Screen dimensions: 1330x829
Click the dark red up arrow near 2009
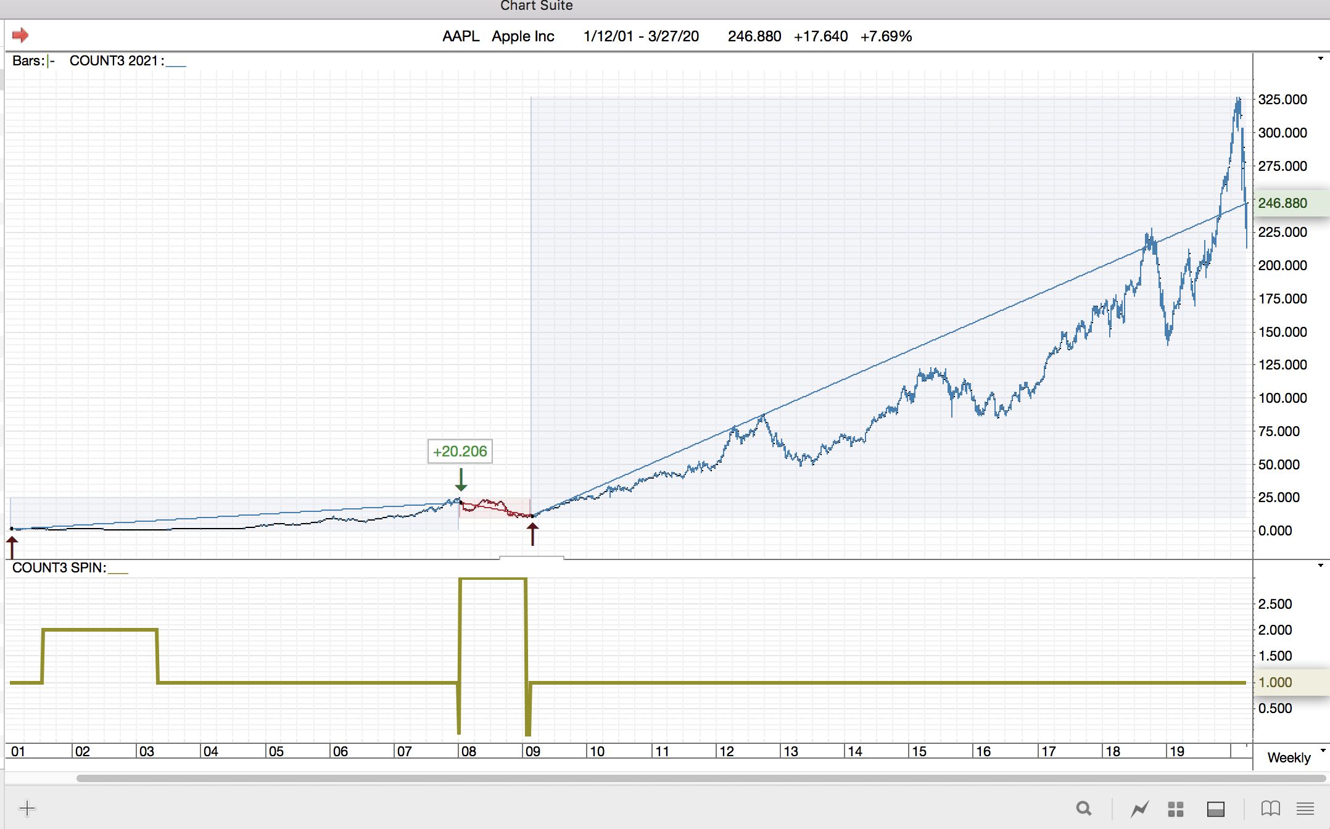coord(532,534)
